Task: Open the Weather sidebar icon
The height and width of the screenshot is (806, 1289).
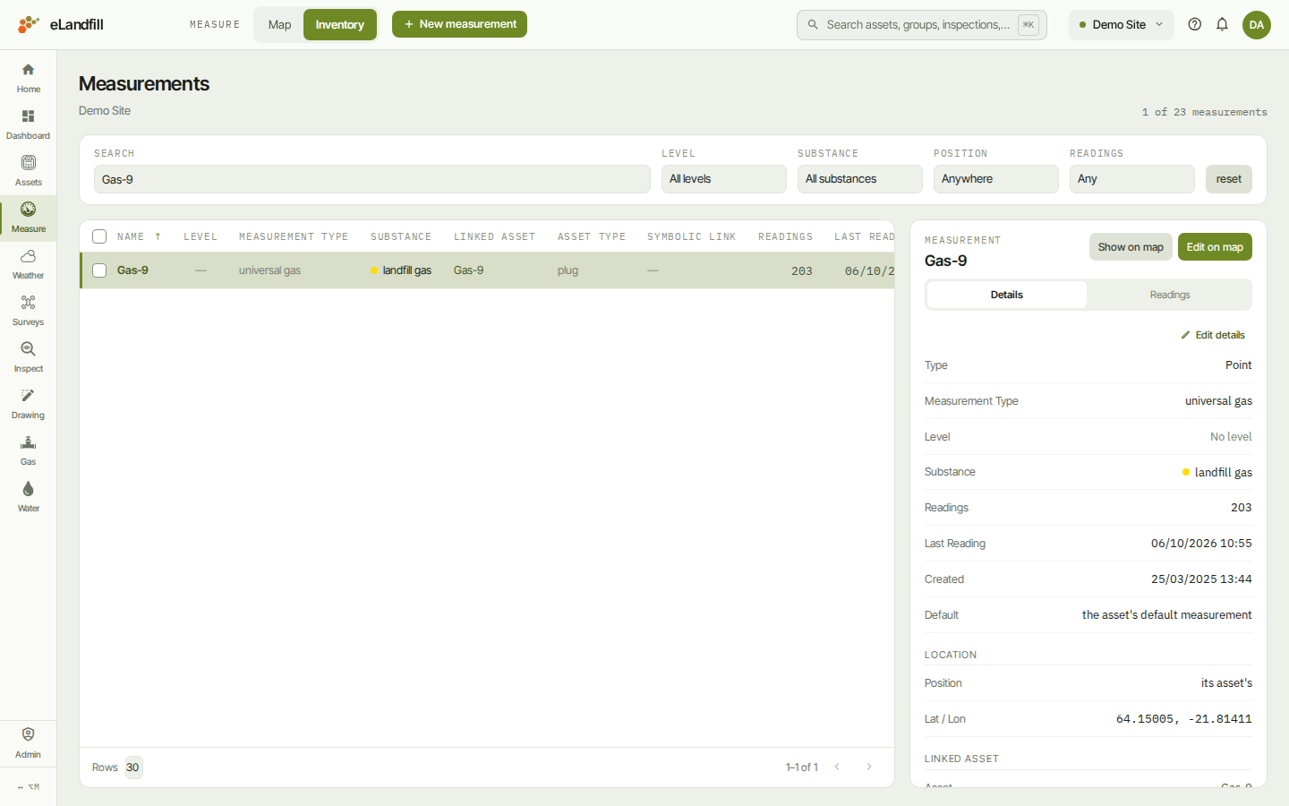Action: (28, 257)
